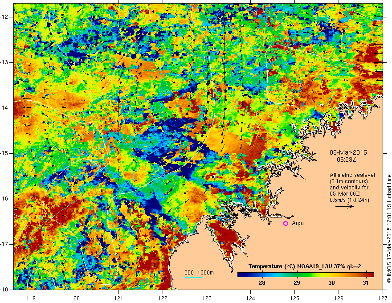Click the cyan bathymetry legend line
392x303 pixels.
click(x=193, y=277)
